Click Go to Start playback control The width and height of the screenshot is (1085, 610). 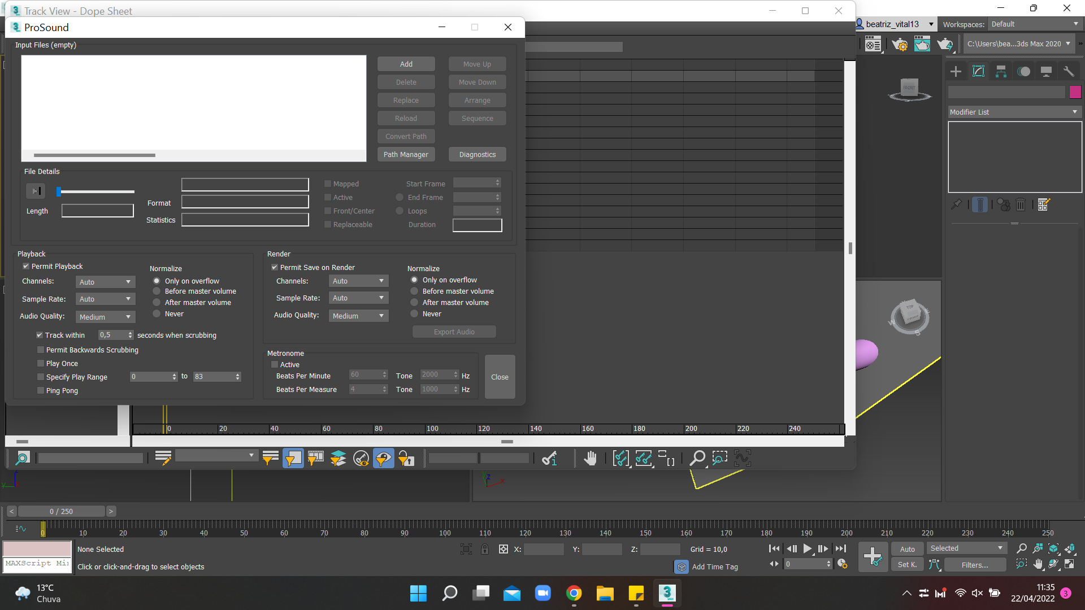pos(774,548)
